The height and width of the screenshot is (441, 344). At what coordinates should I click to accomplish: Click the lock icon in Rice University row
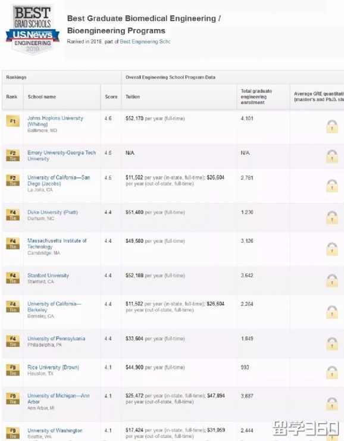[x=332, y=372]
